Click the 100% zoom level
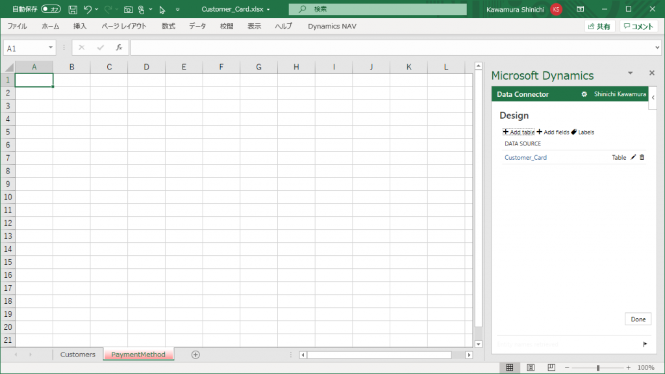The height and width of the screenshot is (374, 665). 646,368
